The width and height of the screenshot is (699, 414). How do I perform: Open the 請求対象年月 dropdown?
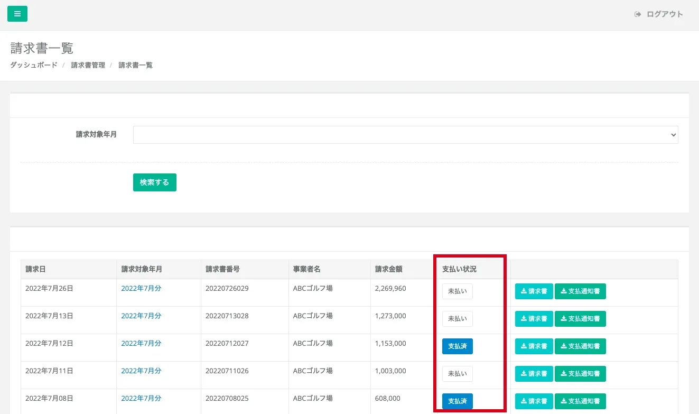[x=405, y=135]
